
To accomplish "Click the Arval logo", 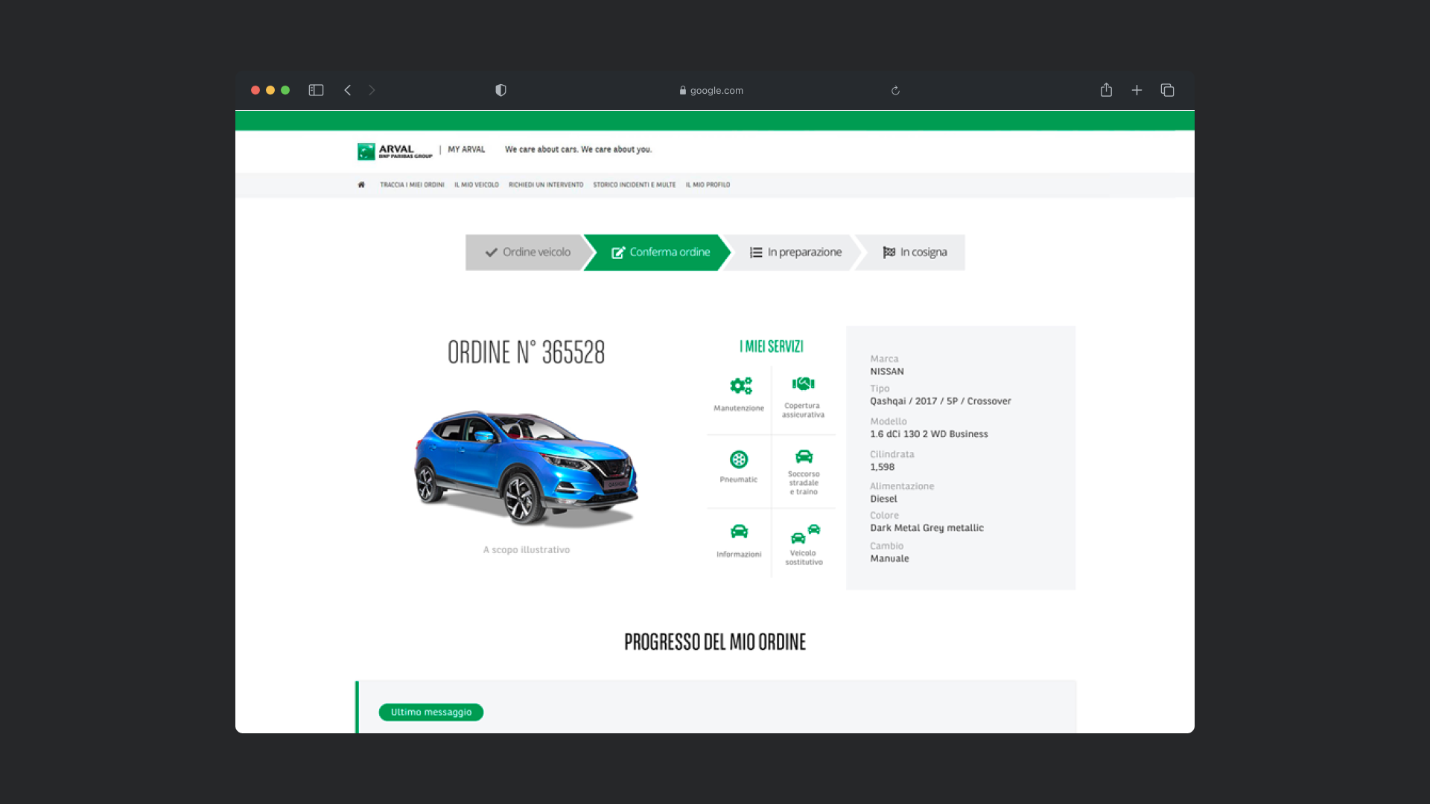I will click(x=395, y=151).
